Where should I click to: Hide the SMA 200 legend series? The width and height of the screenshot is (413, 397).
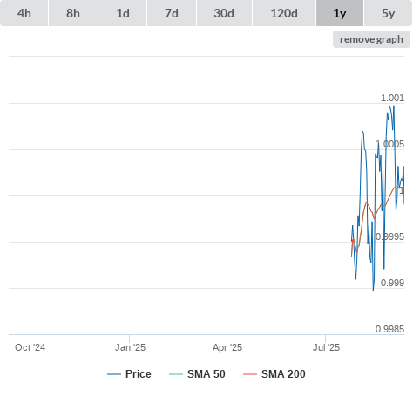[283, 374]
